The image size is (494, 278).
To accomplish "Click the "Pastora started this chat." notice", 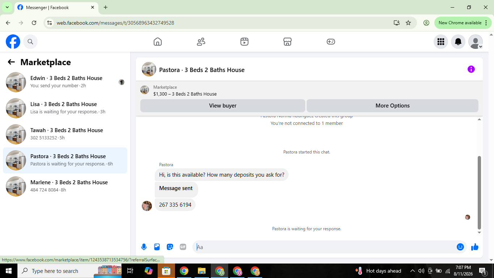I will [307, 152].
